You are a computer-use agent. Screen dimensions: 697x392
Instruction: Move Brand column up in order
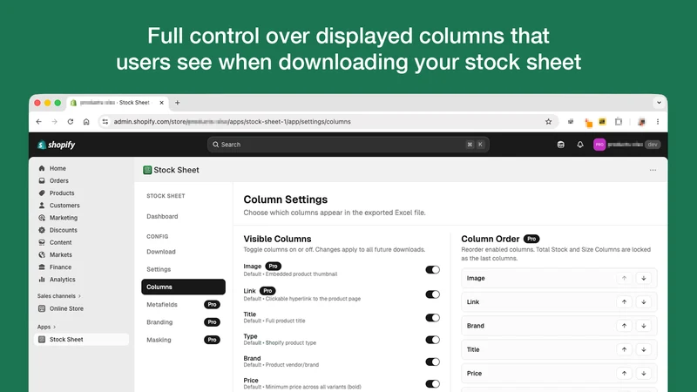coord(624,326)
